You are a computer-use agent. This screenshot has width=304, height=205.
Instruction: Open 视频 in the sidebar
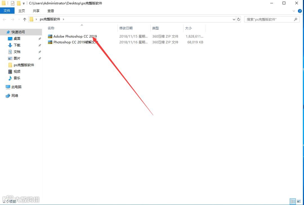click(17, 72)
